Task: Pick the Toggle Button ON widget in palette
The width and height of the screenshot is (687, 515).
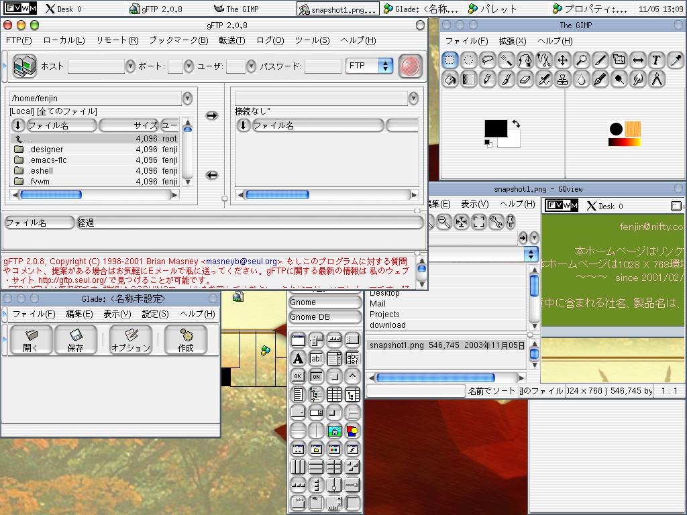Action: coord(317,376)
